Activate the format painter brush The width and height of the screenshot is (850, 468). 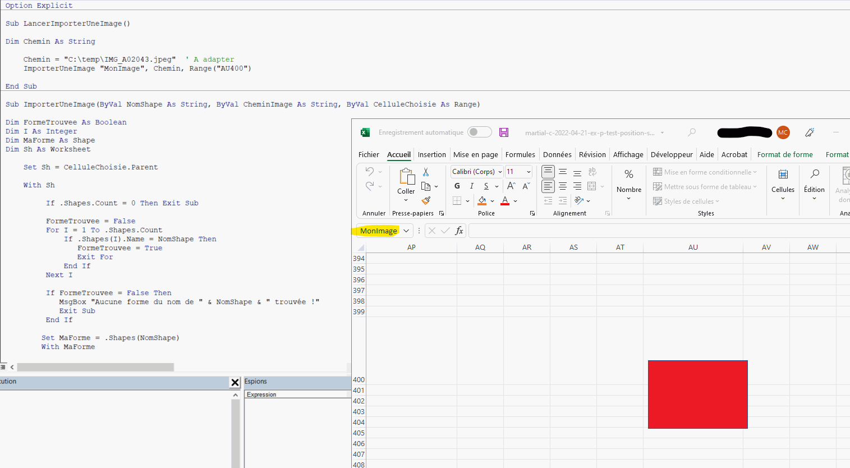click(426, 200)
